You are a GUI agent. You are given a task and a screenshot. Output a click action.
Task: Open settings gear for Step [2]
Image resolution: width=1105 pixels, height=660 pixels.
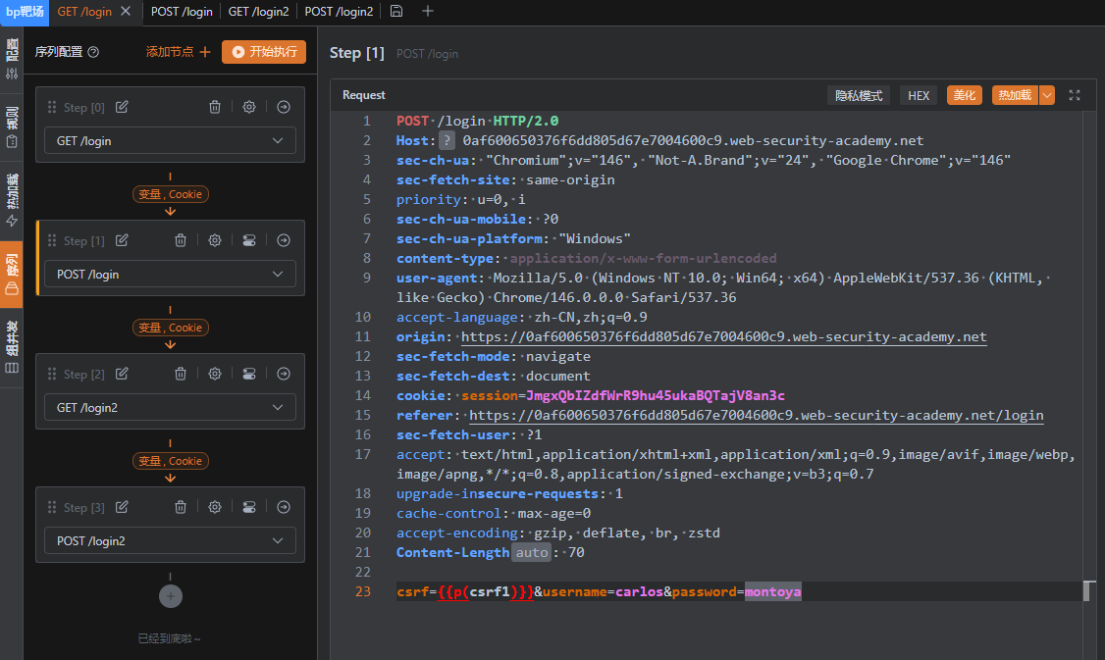pos(215,374)
